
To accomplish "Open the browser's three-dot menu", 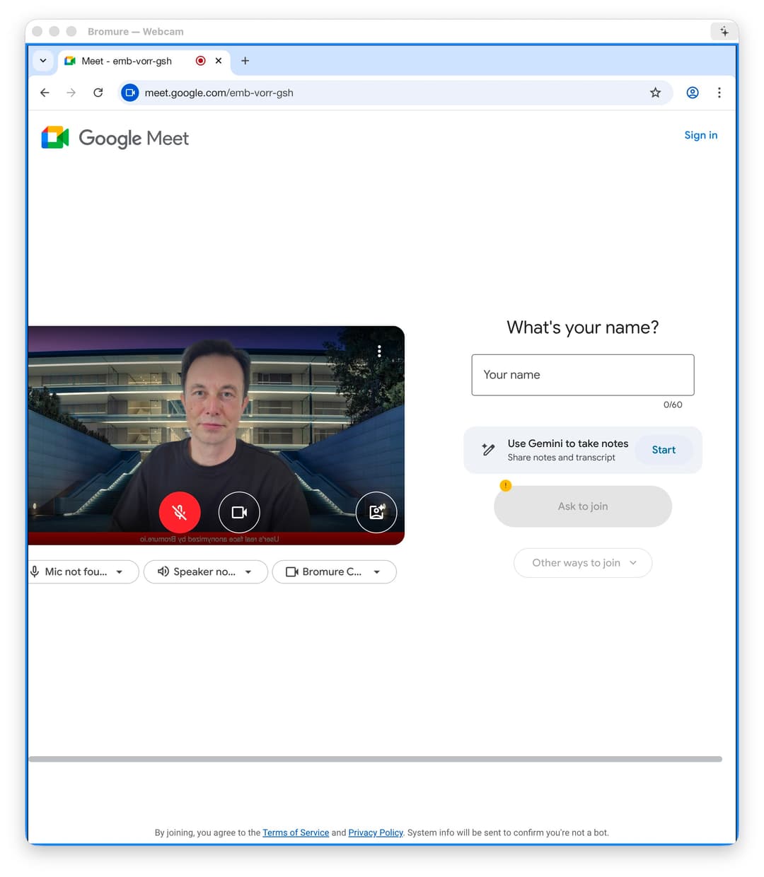I will (x=719, y=93).
